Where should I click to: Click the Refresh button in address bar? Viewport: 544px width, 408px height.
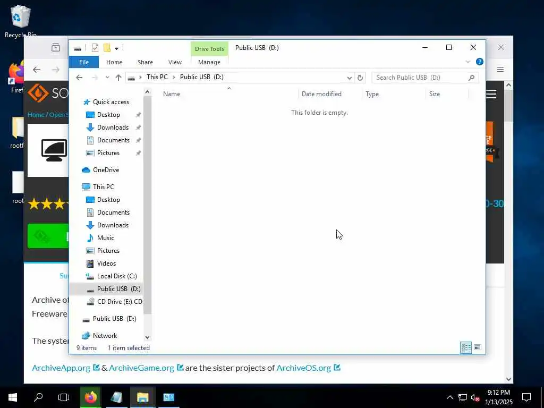(360, 78)
